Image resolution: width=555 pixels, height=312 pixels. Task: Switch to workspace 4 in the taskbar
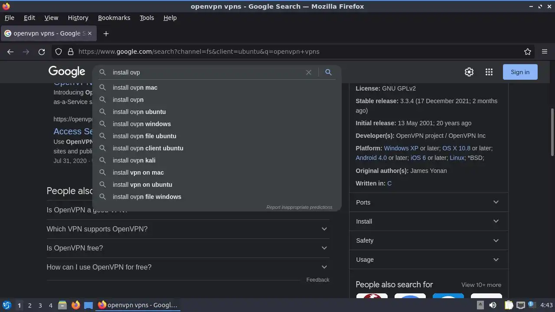(x=50, y=305)
